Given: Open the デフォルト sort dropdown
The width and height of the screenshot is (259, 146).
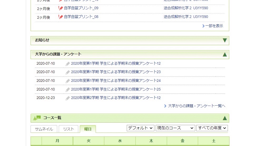Looking at the screenshot, I should click(140, 128).
